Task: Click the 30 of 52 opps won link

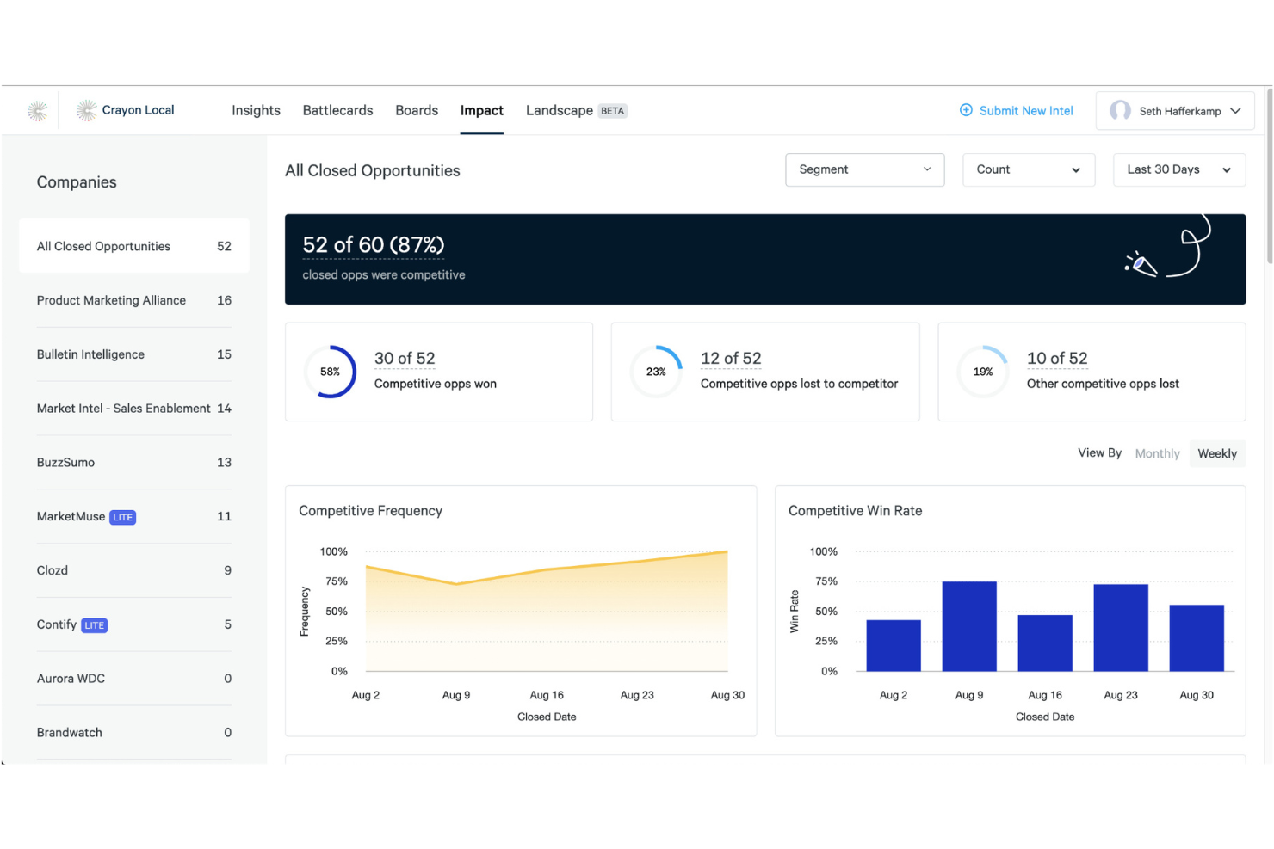Action: (x=405, y=358)
